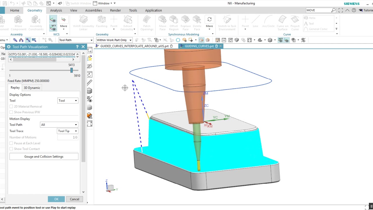
Task: Open the Tool Path motion display dropdown
Action: tap(59, 125)
